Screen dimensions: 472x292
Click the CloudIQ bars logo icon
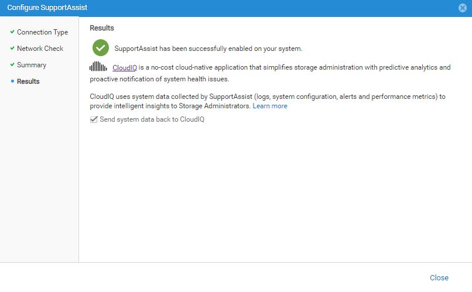point(98,67)
